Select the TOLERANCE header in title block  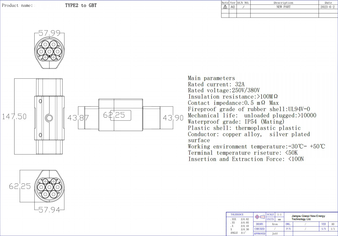pyautogui.click(x=237, y=215)
